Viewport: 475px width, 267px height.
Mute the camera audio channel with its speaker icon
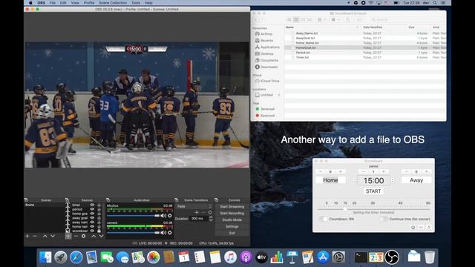click(x=163, y=232)
